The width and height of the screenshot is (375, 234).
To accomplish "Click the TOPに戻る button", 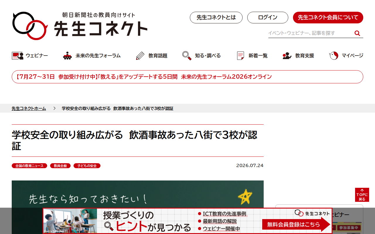I will coord(362,195).
